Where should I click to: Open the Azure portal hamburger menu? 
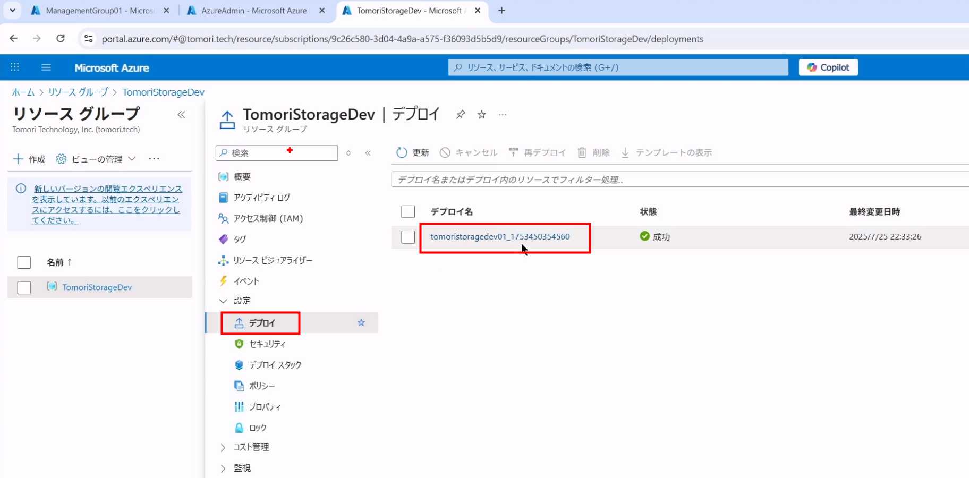(x=46, y=67)
